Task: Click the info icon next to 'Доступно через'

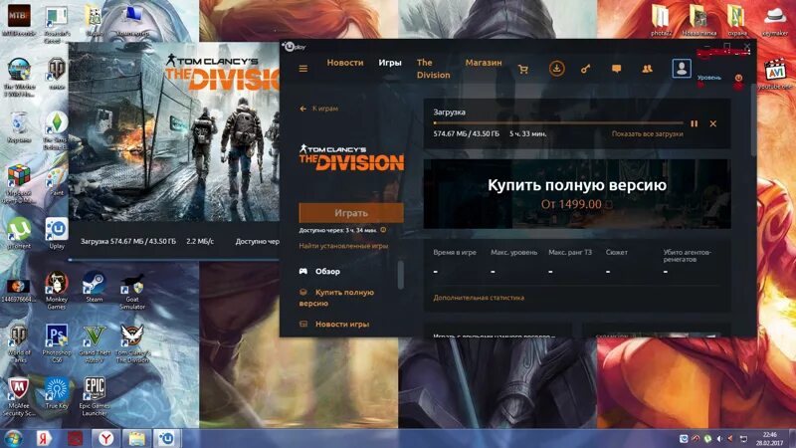Action: (x=383, y=230)
